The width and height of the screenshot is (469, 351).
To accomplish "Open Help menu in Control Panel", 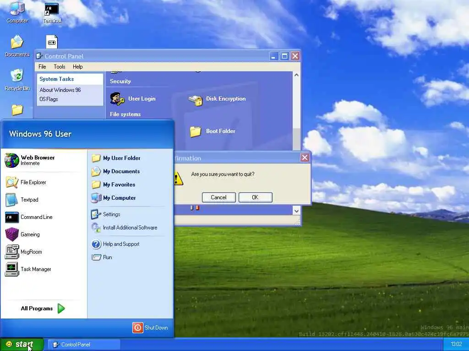I will pos(77,67).
